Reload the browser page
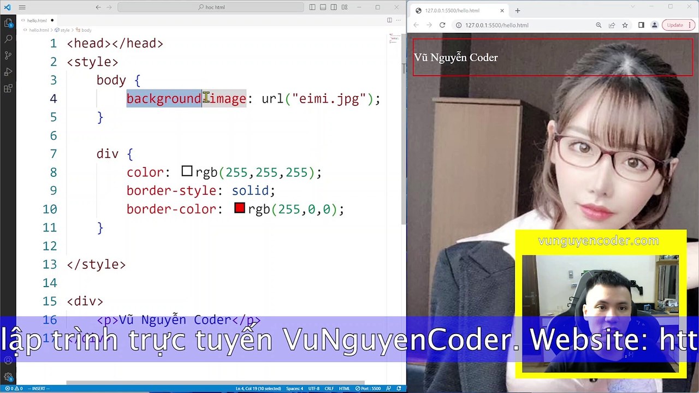 point(442,25)
